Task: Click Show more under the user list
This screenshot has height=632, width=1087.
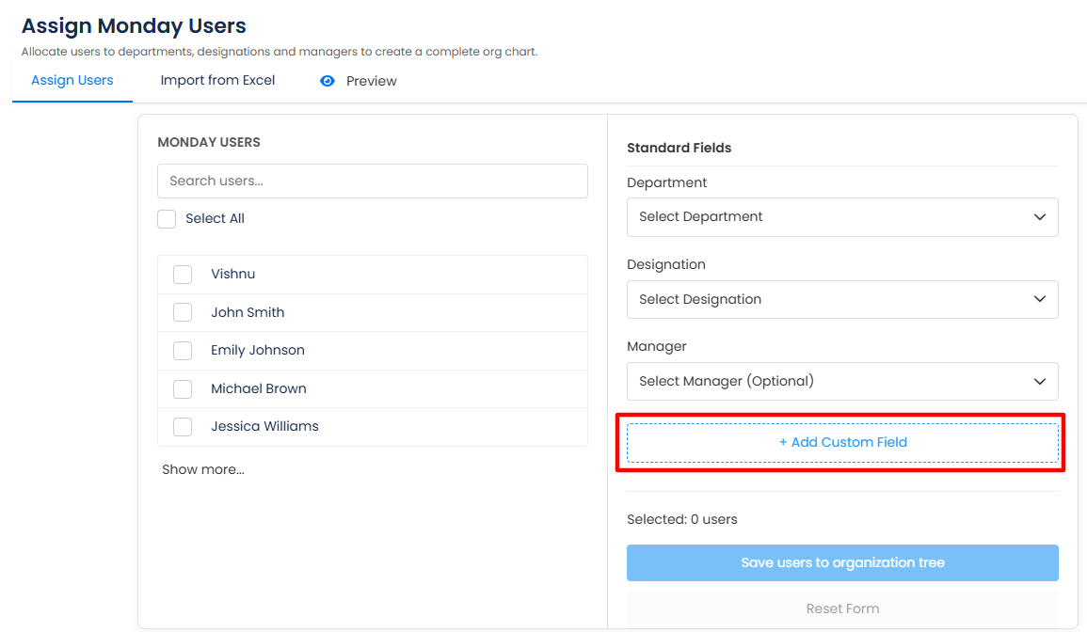Action: [x=203, y=470]
